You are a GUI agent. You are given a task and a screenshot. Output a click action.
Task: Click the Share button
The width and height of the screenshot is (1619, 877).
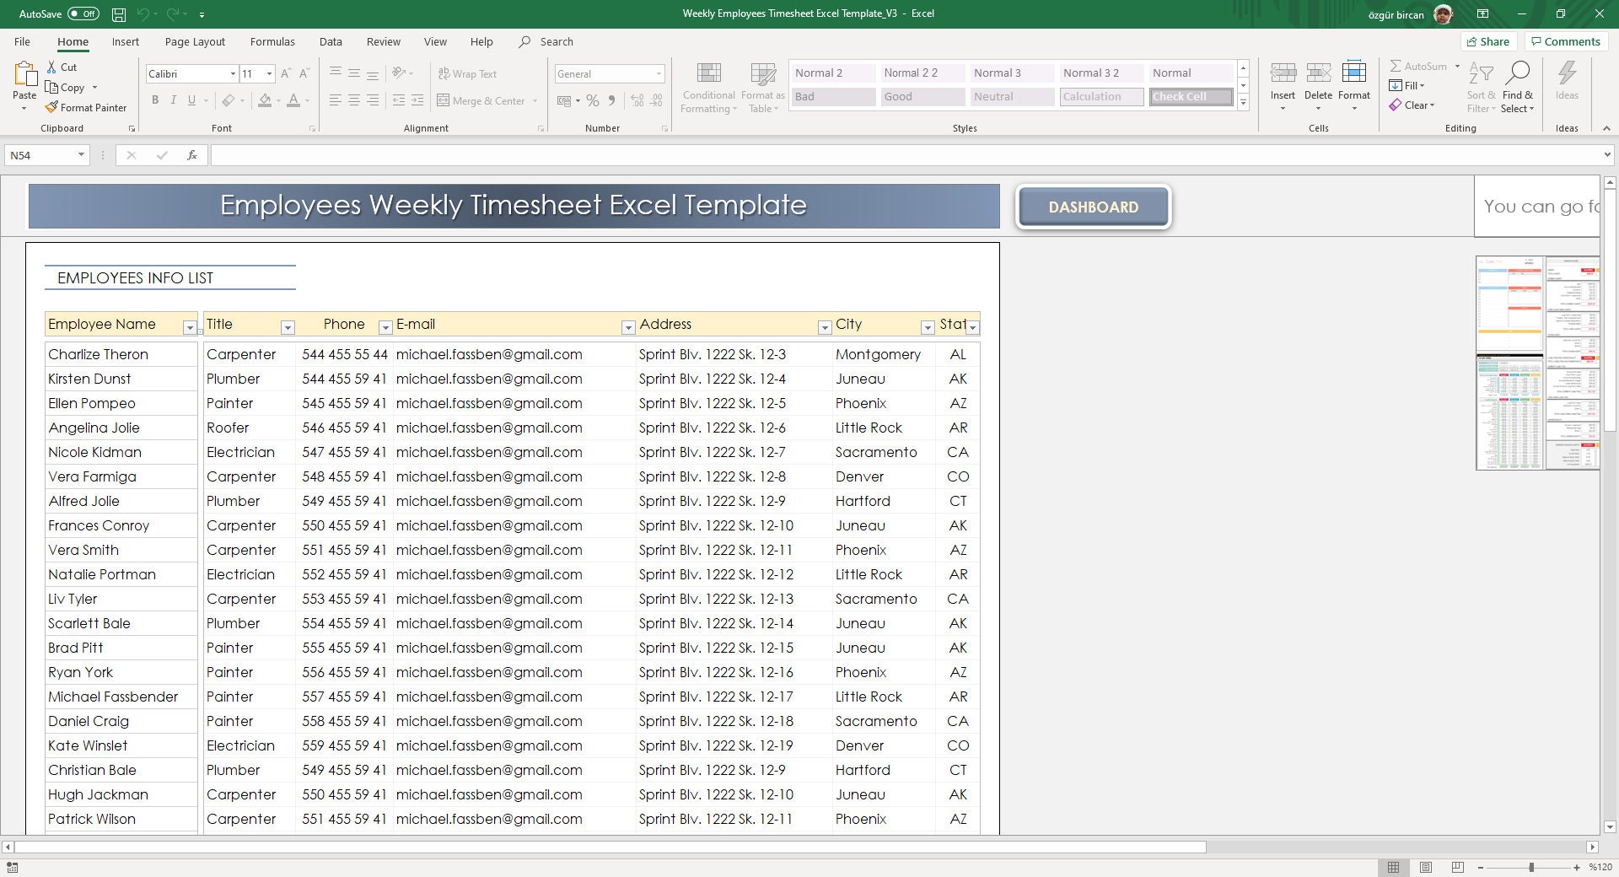click(1488, 41)
